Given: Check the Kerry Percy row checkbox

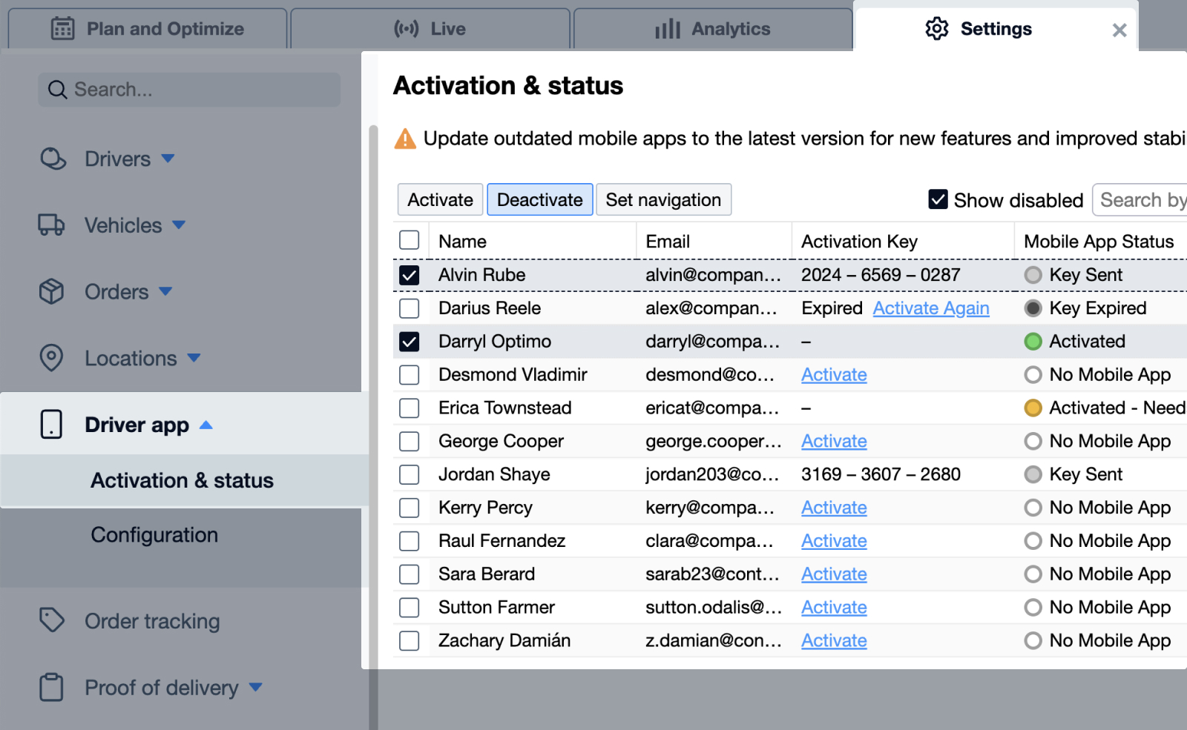Looking at the screenshot, I should (x=410, y=508).
